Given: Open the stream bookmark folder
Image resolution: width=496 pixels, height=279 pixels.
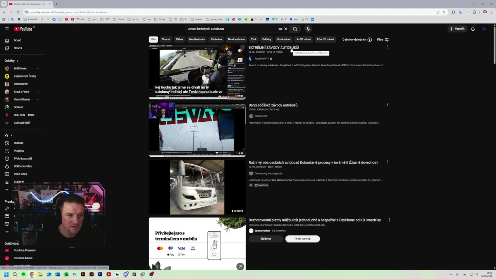Looking at the screenshot, I should point(196,19).
